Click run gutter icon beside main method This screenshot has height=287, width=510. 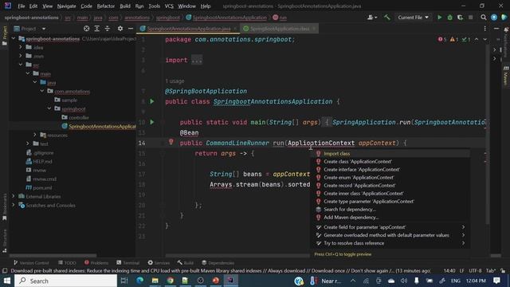pos(152,122)
